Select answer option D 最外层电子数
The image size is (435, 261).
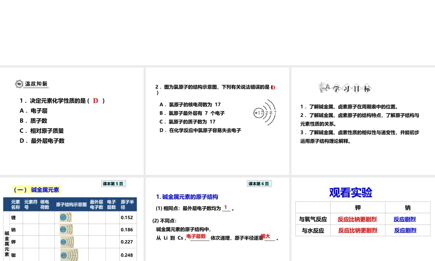[x=41, y=140]
